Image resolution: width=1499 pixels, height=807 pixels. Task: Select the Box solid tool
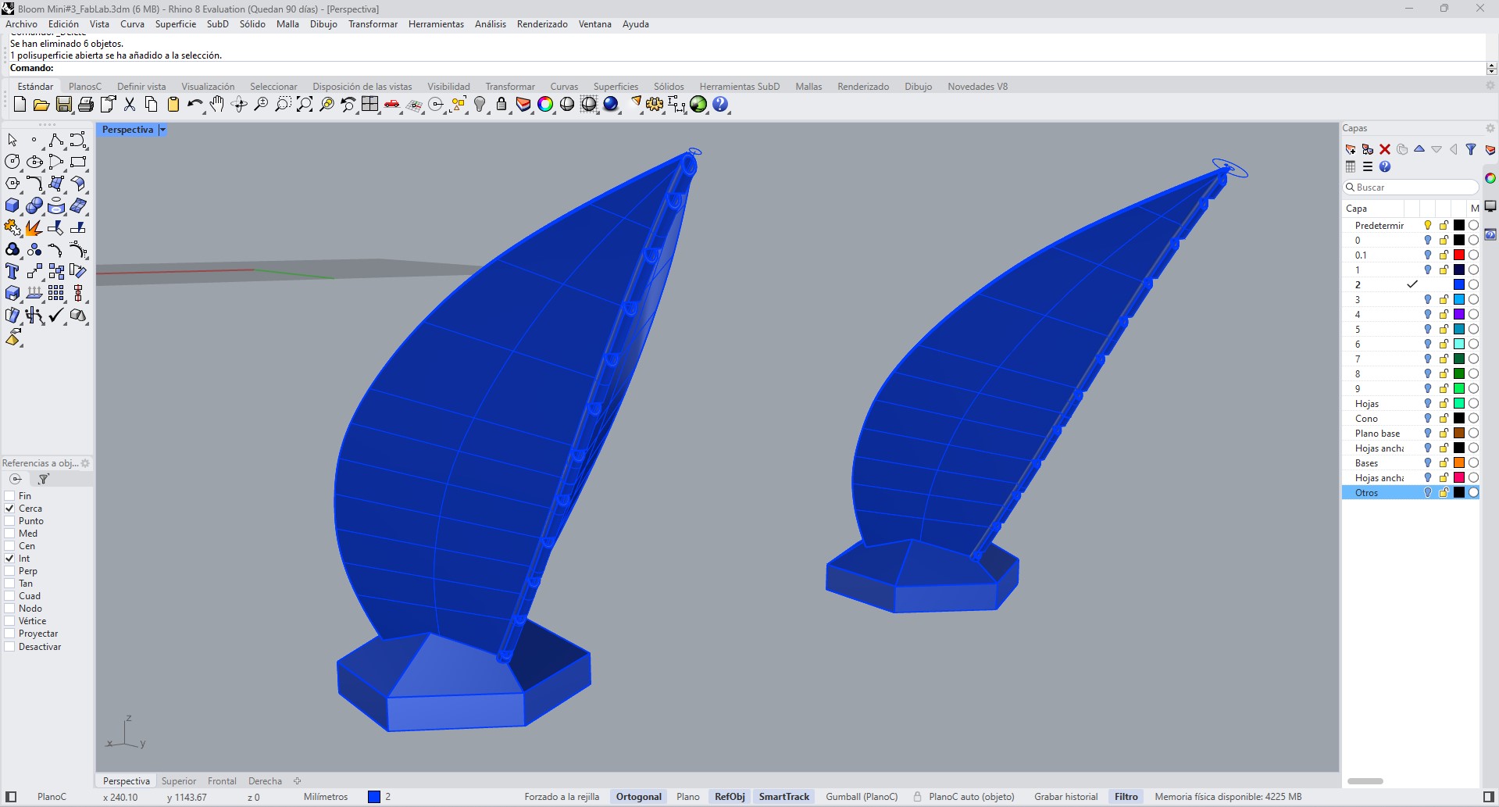click(x=12, y=205)
